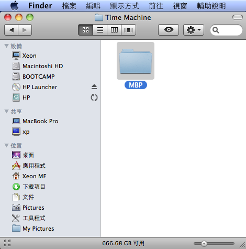Switch to column view
The height and width of the screenshot is (249, 246).
(x=114, y=30)
